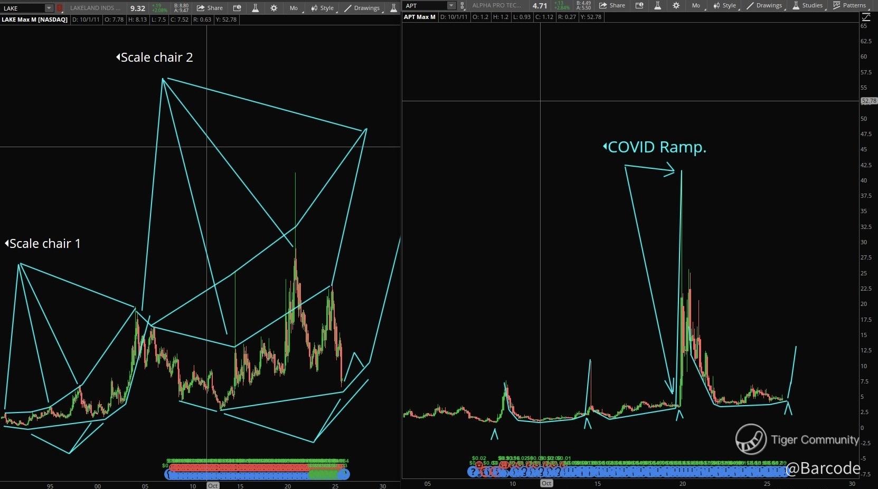Click the LAKELAND INDS company name
878x489 pixels.
95,8
